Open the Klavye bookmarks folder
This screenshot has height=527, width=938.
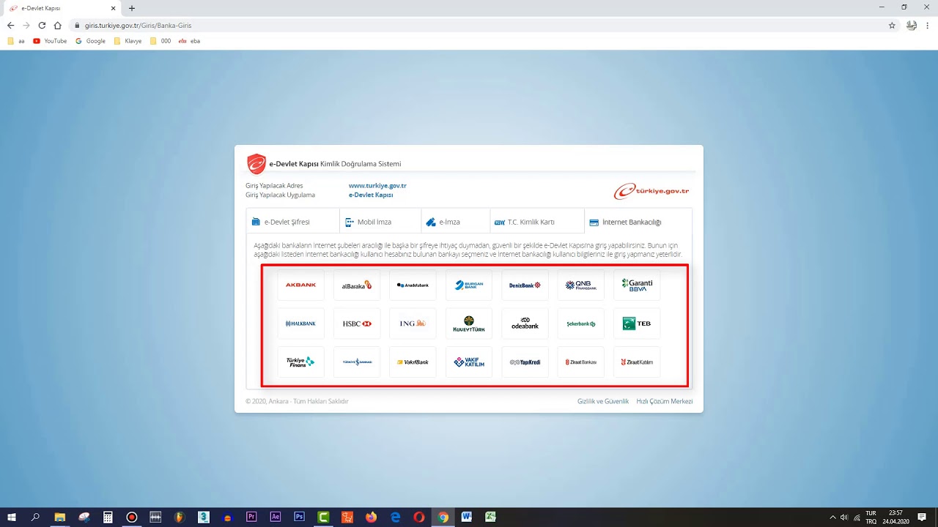click(x=128, y=41)
